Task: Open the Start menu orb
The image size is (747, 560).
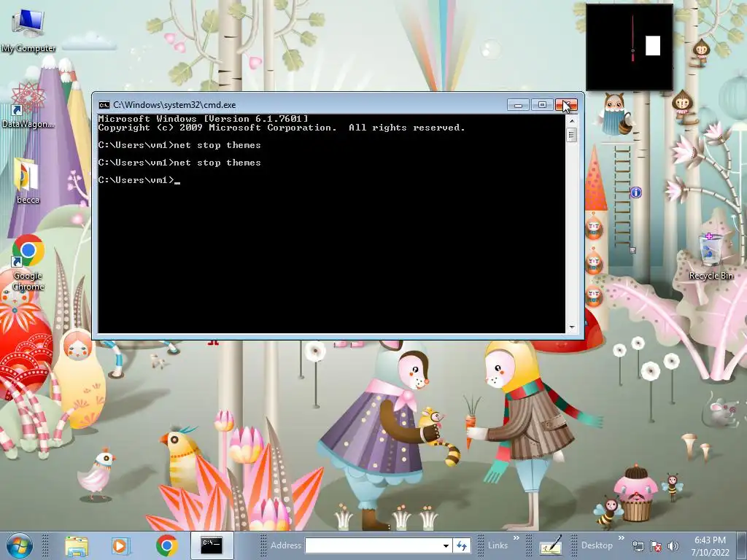Action: click(x=20, y=545)
